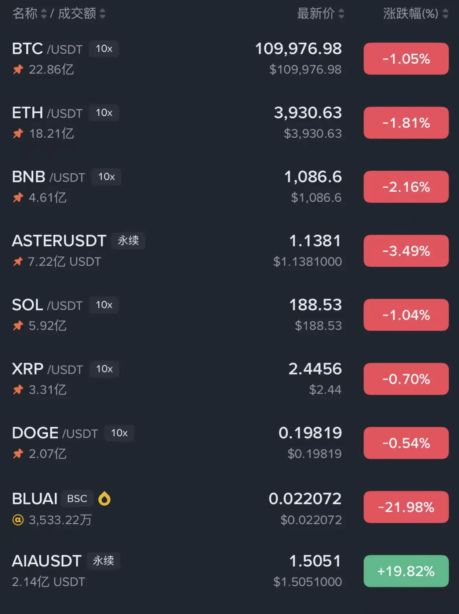Viewport: 459px width, 614px height.
Task: Toggle the BLUAI -21.98% change badge
Action: point(406,507)
